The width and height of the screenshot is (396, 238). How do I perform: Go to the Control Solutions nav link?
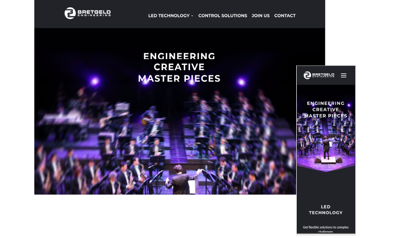(x=222, y=16)
